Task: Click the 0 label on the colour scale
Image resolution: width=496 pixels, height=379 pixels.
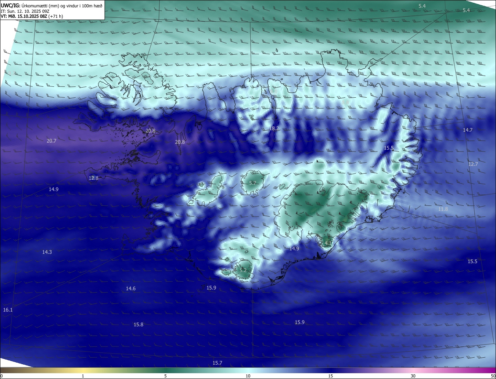Action: [2, 376]
